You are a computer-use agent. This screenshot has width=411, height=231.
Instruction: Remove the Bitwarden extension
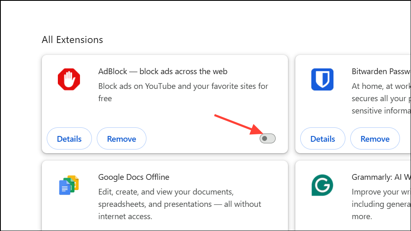click(x=375, y=139)
